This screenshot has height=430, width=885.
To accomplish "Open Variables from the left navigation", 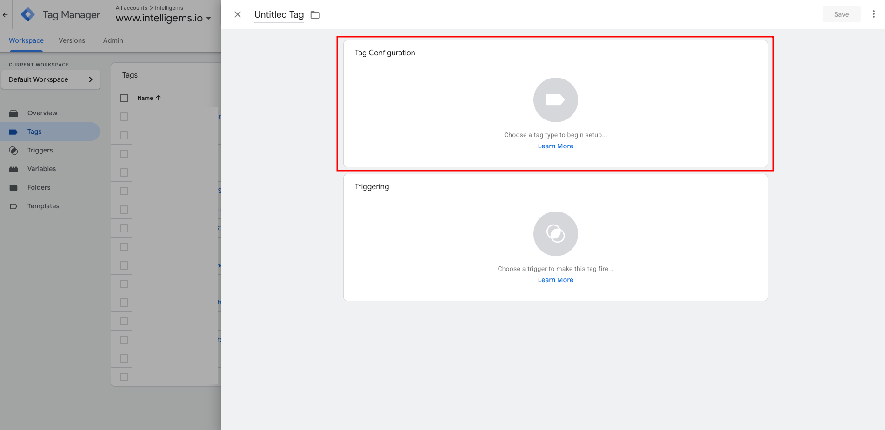I will point(41,169).
